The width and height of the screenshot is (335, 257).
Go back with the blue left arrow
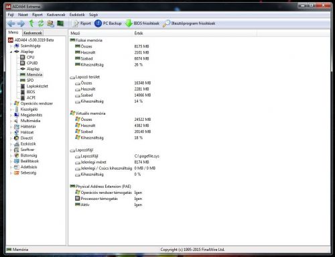tap(11, 23)
